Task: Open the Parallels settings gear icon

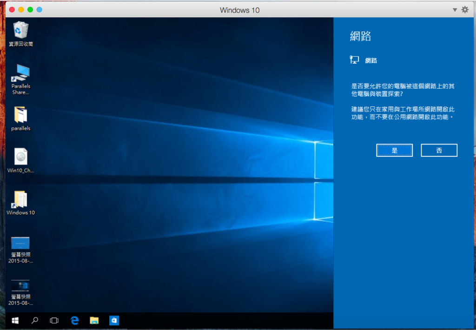Action: point(465,10)
